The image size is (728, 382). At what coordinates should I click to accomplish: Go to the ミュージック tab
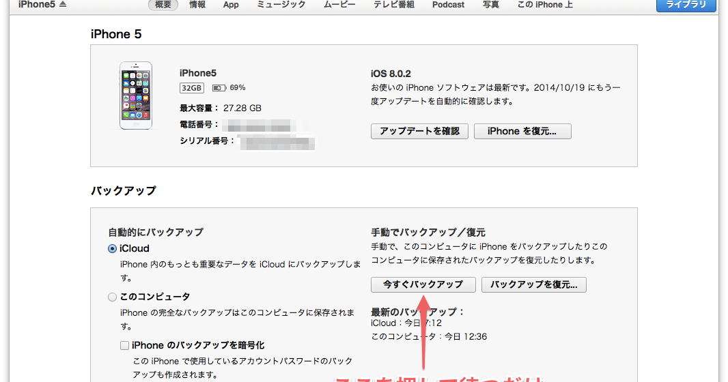click(281, 5)
